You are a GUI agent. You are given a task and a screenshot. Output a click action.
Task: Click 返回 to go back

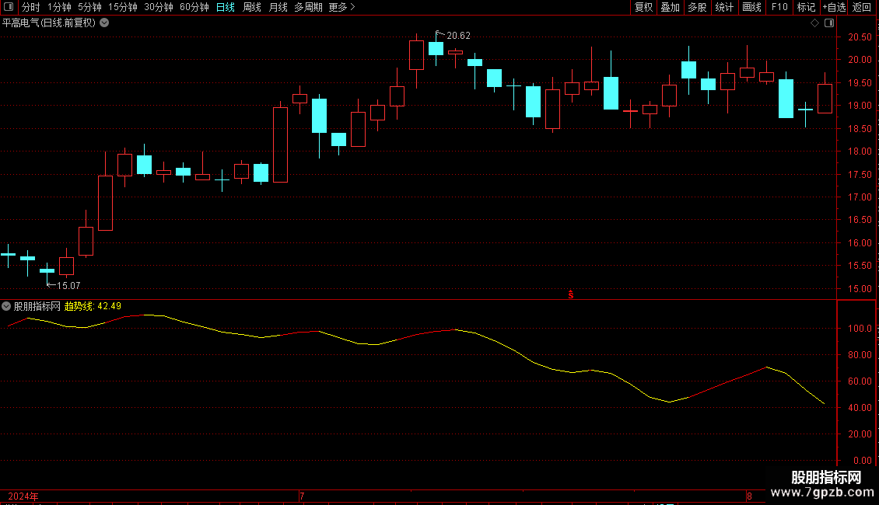click(x=862, y=7)
